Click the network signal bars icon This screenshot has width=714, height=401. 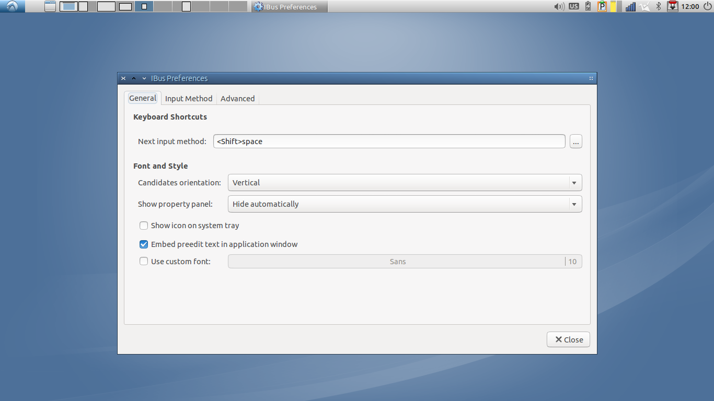(x=630, y=6)
